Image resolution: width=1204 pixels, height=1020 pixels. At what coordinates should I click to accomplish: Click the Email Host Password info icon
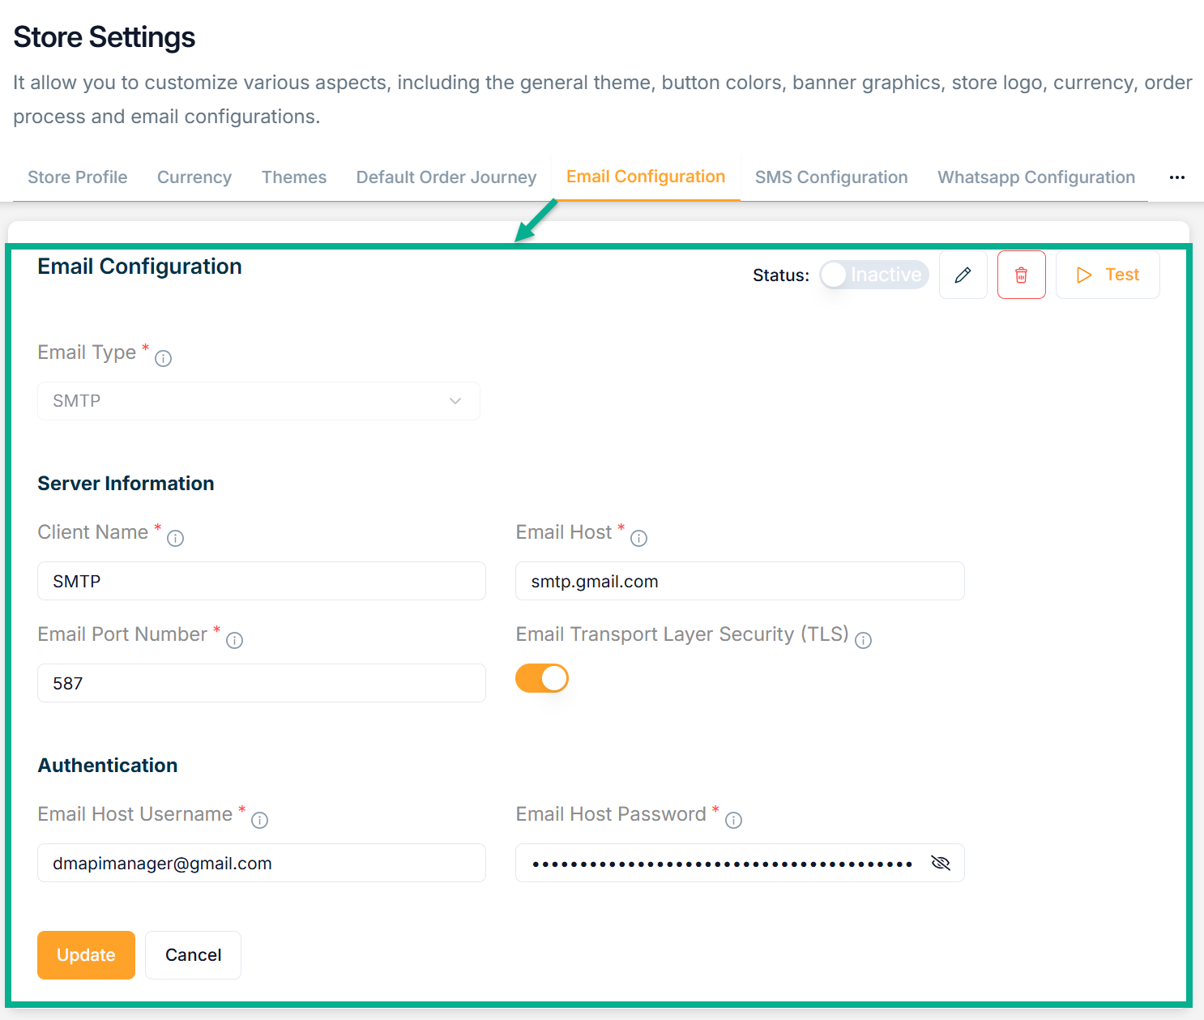coord(733,820)
